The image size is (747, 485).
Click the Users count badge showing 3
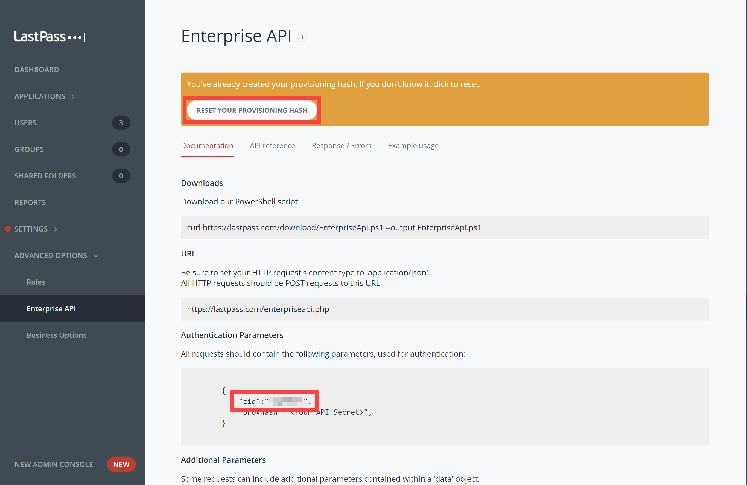pyautogui.click(x=121, y=123)
